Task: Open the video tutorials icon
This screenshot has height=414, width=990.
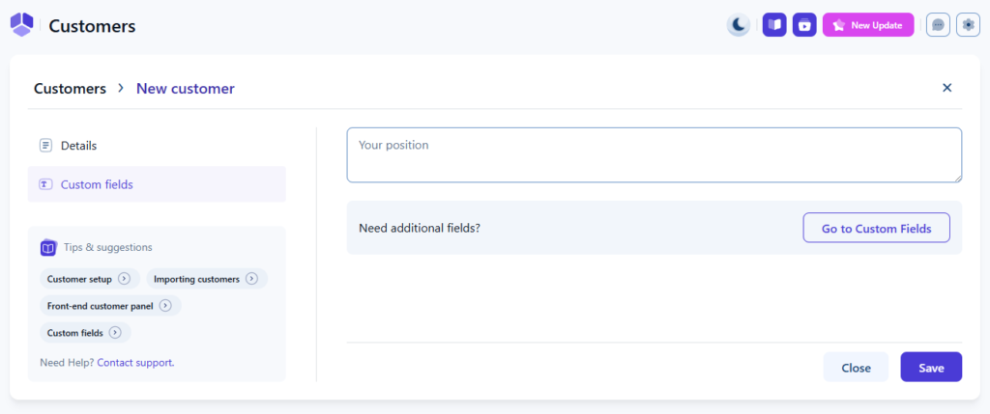Action: click(804, 25)
